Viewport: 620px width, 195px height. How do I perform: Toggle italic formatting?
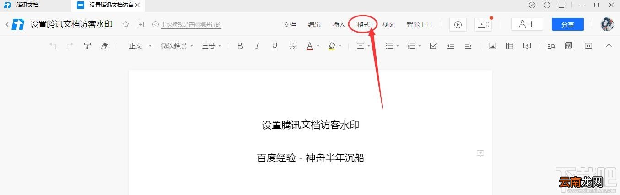pyautogui.click(x=257, y=46)
